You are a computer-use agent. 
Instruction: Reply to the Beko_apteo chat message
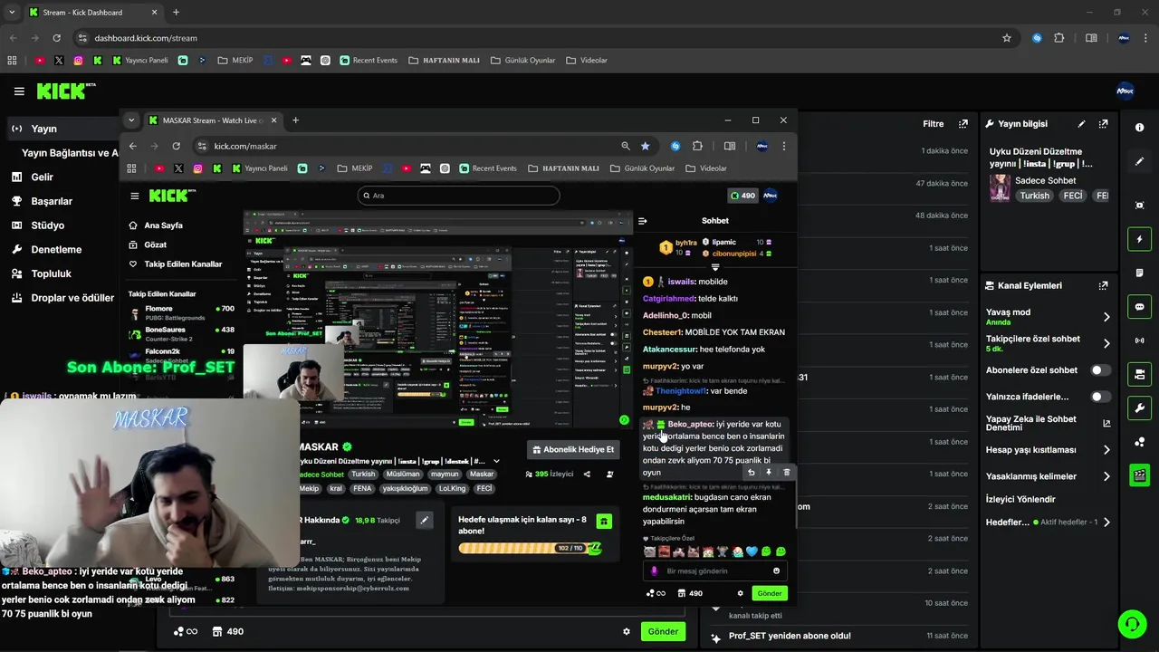pos(751,473)
